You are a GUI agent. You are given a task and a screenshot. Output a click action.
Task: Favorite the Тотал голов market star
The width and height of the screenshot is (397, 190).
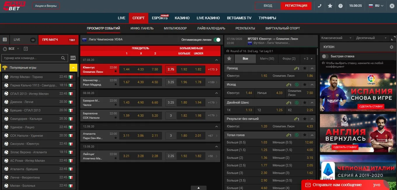tap(305, 135)
